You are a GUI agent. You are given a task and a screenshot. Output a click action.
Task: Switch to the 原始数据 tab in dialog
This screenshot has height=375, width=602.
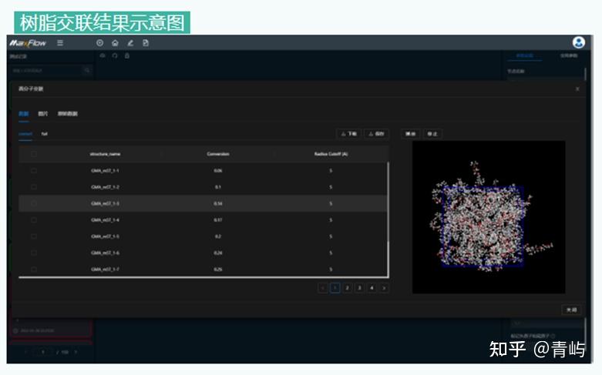[68, 114]
